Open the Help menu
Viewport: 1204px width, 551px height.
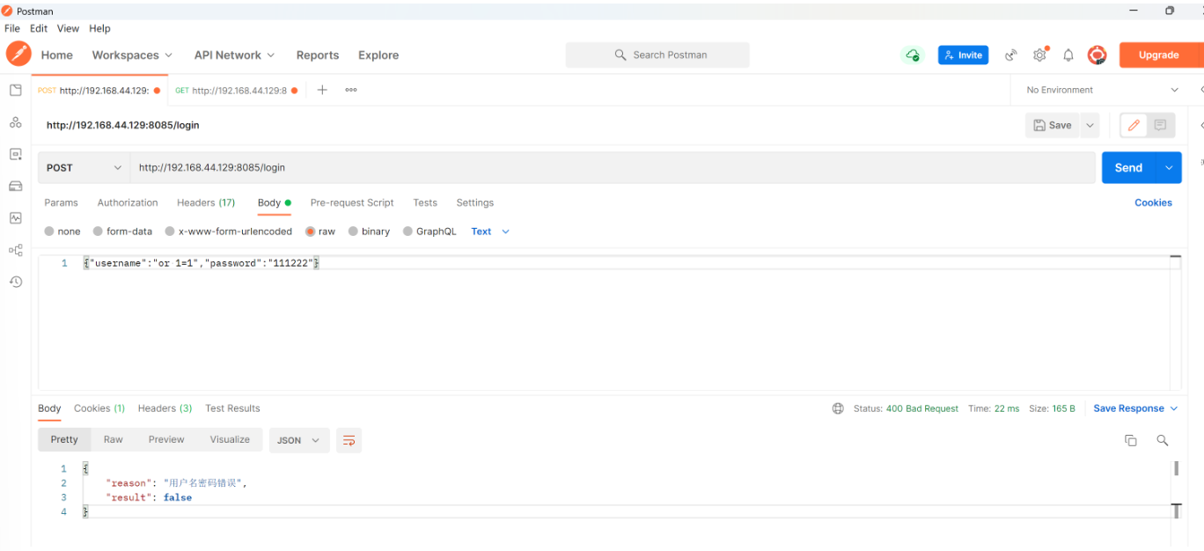(99, 28)
